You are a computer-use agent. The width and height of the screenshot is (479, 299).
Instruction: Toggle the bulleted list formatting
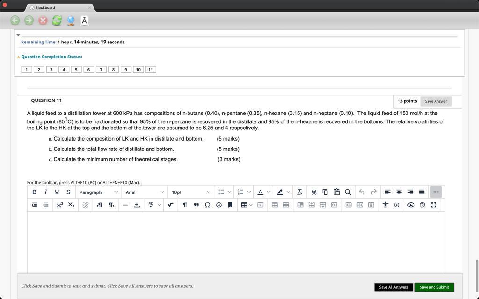click(221, 192)
